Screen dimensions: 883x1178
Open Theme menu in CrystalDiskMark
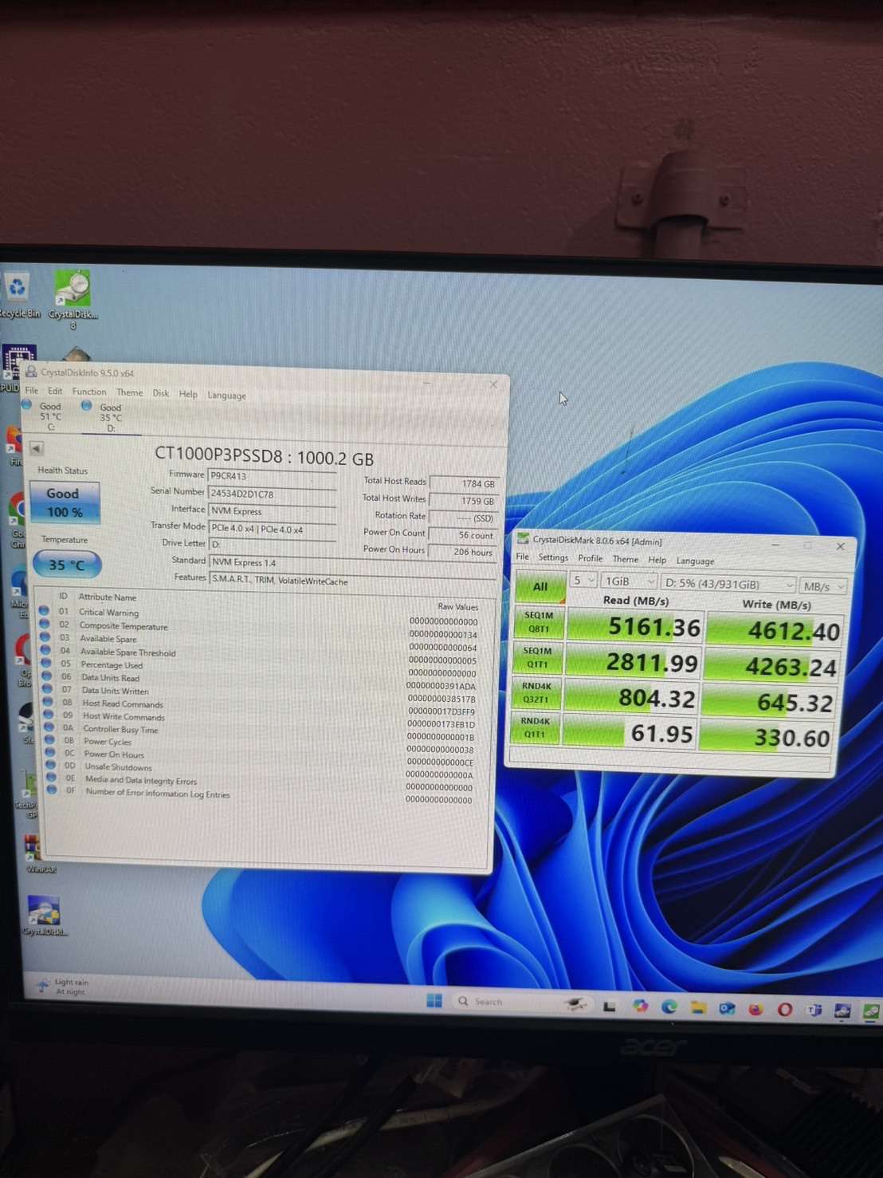[x=625, y=559]
